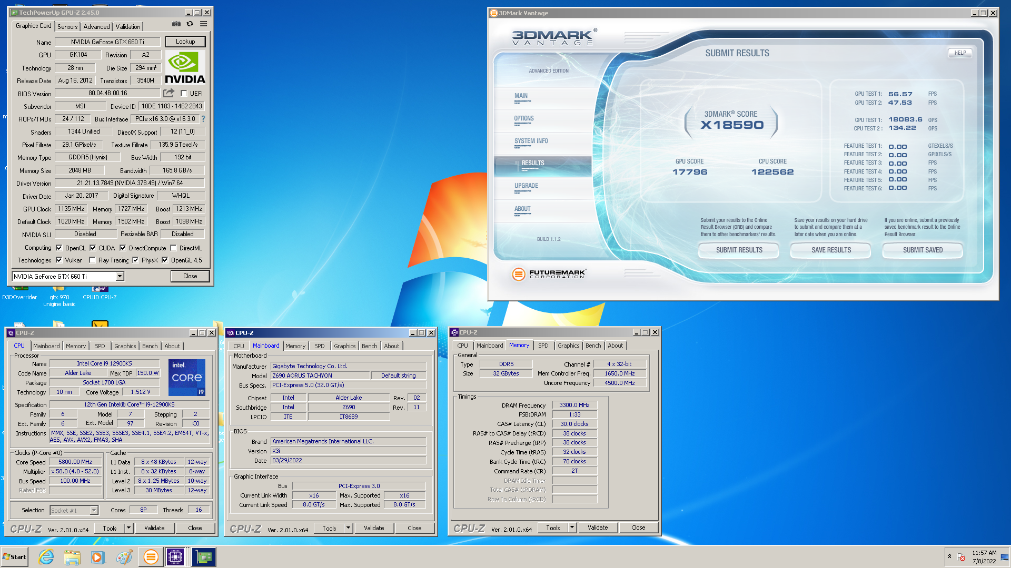This screenshot has height=568, width=1011.
Task: Toggle the OpenCL checkbox
Action: (x=59, y=248)
